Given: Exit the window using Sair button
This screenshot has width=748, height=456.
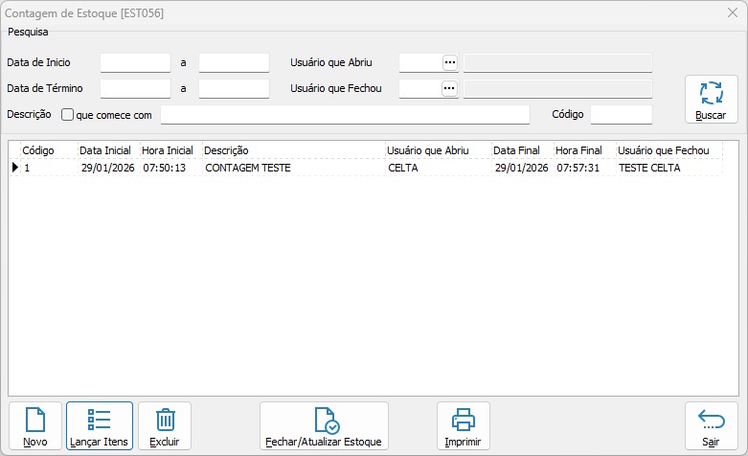Looking at the screenshot, I should (x=711, y=427).
